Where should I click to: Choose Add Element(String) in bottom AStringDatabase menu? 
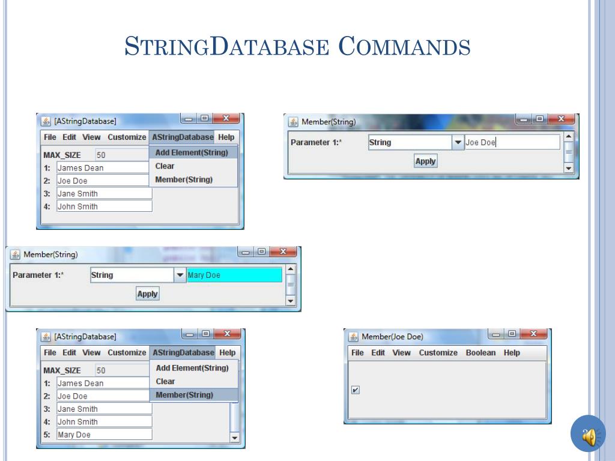tap(194, 368)
